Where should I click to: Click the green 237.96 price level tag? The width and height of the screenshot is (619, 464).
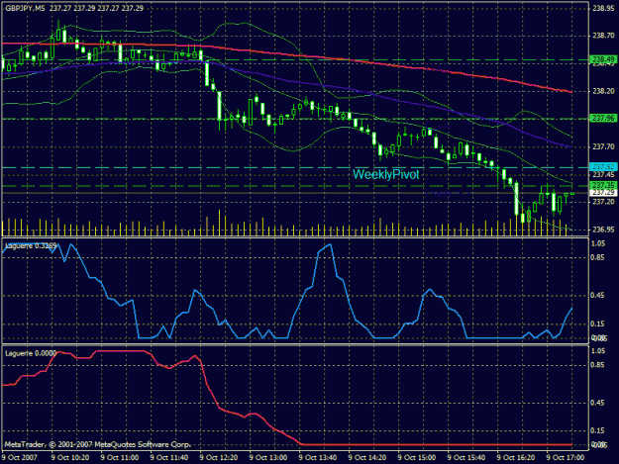603,118
